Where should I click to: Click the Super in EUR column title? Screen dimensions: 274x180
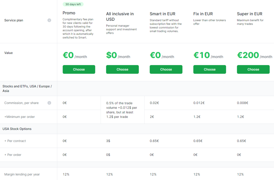tap(250, 14)
